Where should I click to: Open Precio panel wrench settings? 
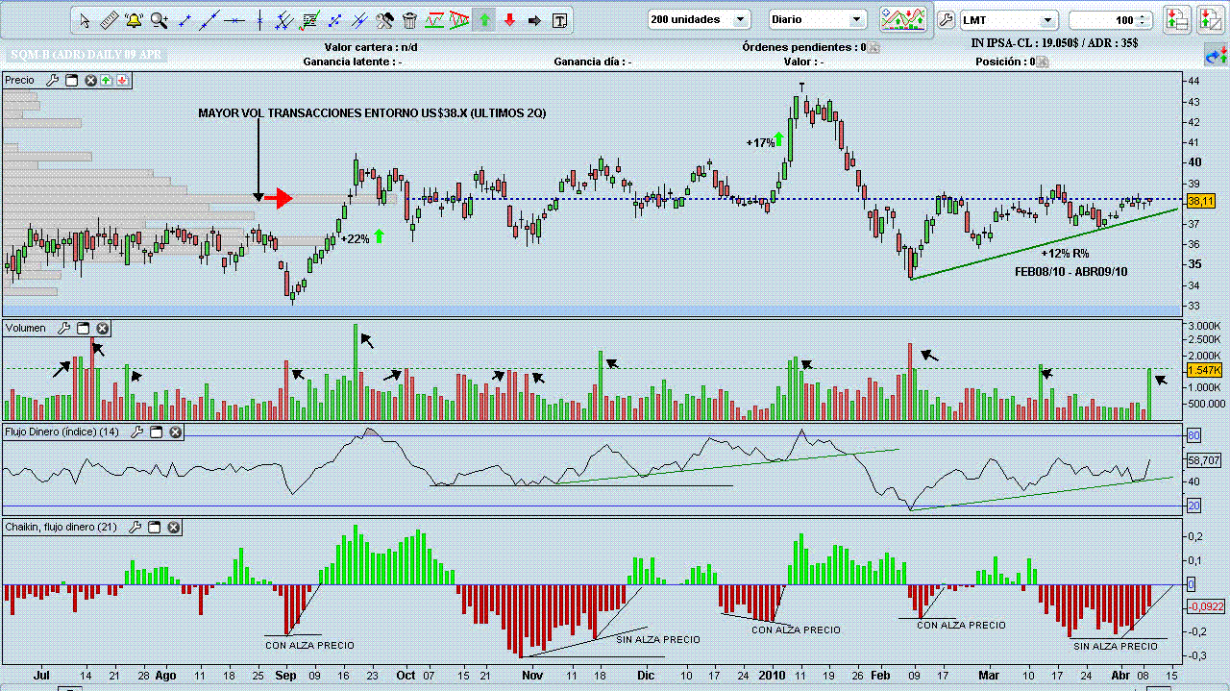(53, 81)
